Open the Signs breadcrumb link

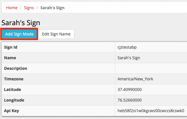click(x=29, y=8)
